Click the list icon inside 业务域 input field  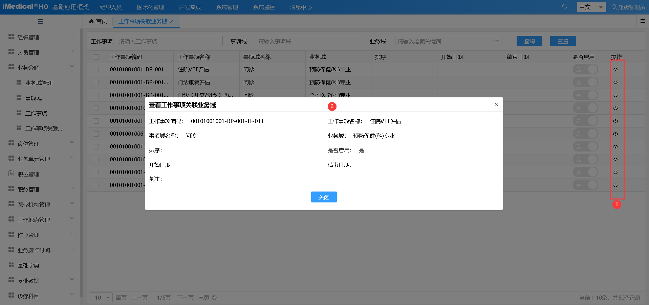pos(496,41)
